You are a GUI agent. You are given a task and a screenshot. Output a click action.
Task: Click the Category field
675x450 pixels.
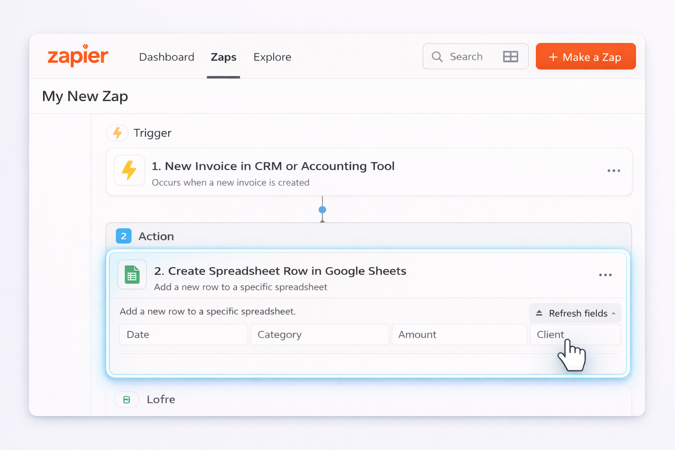click(319, 335)
